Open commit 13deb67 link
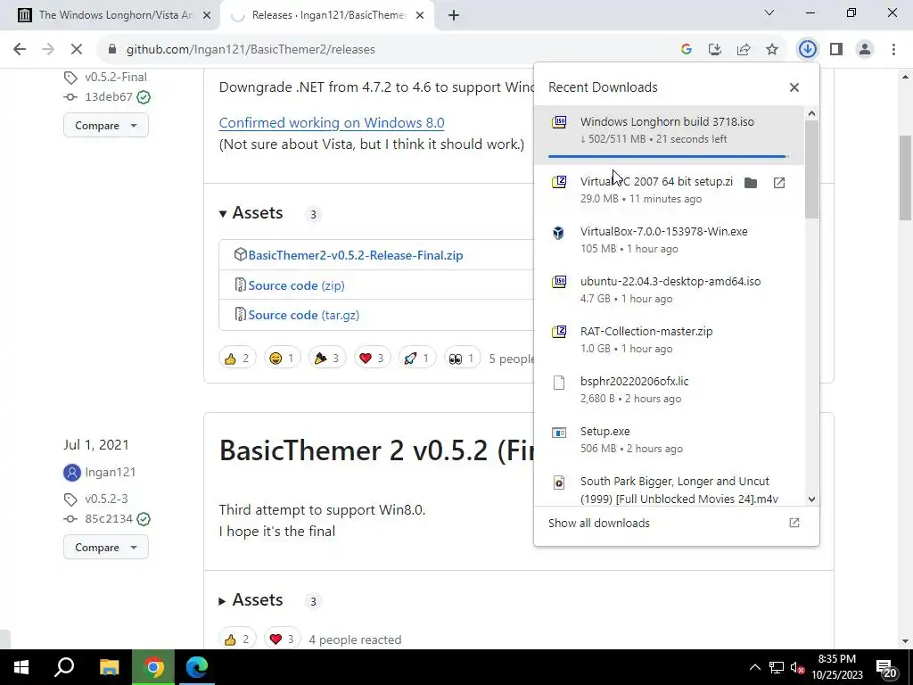913x685 pixels. tap(108, 96)
